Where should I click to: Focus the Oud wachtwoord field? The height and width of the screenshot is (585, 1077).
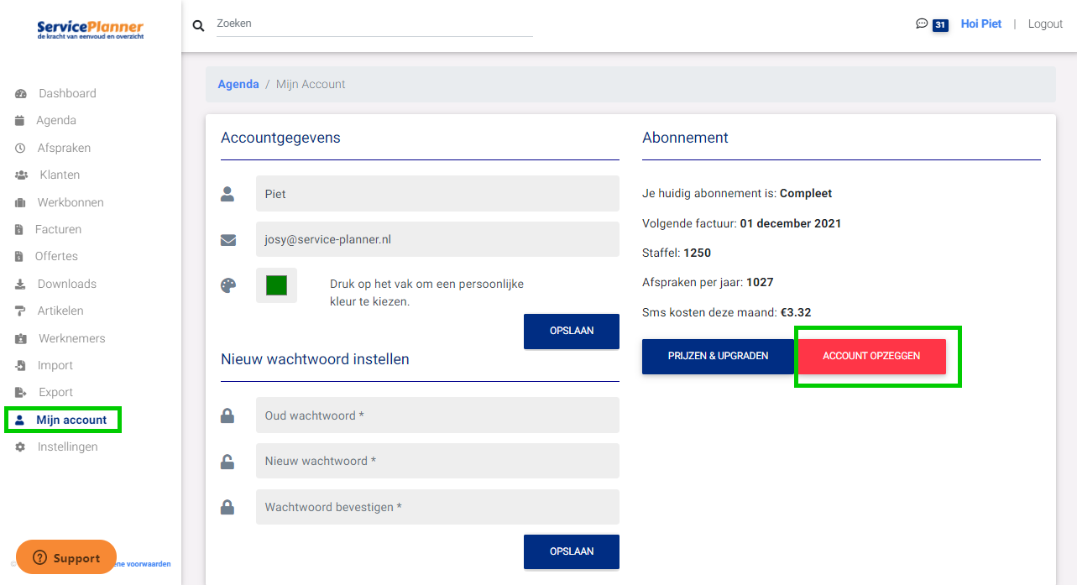[x=437, y=415]
